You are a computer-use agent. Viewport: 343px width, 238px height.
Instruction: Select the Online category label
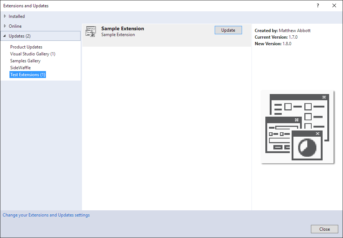pyautogui.click(x=15, y=26)
